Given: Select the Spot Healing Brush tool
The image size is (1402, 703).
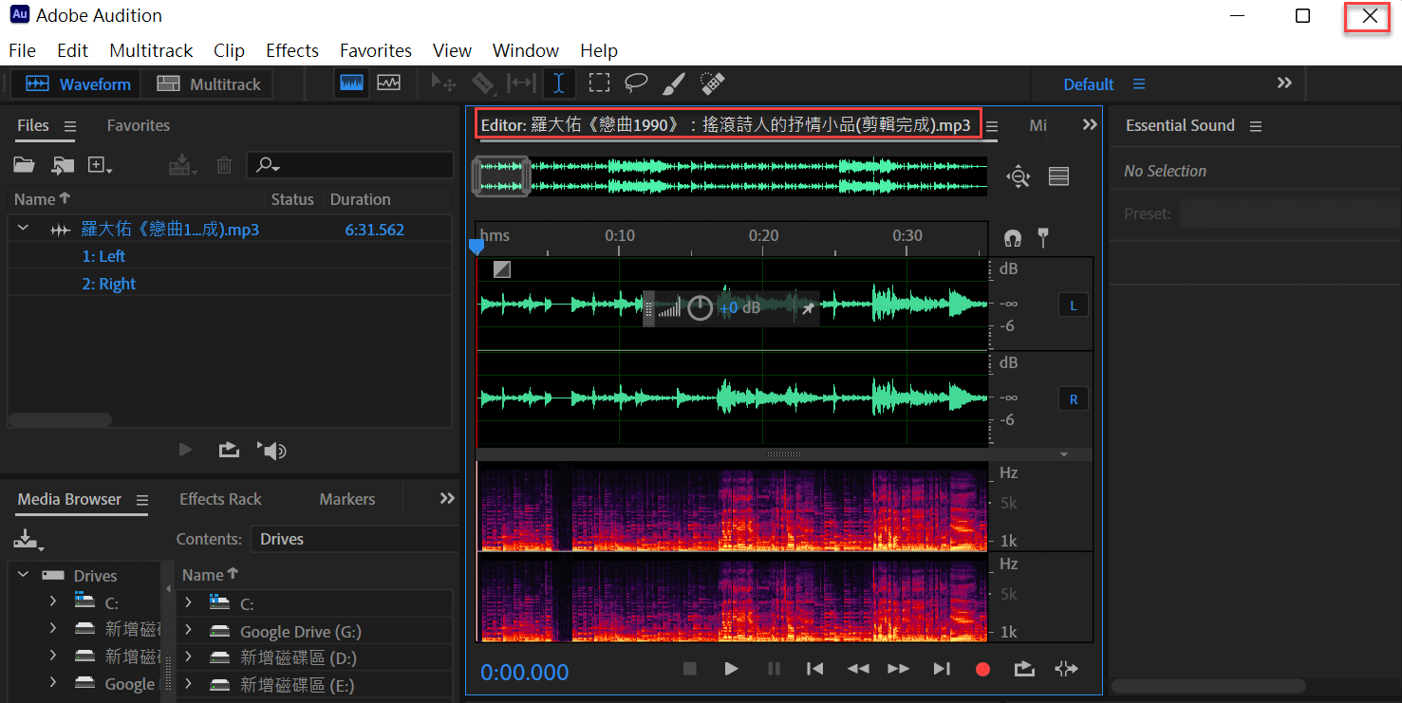Looking at the screenshot, I should 713,83.
